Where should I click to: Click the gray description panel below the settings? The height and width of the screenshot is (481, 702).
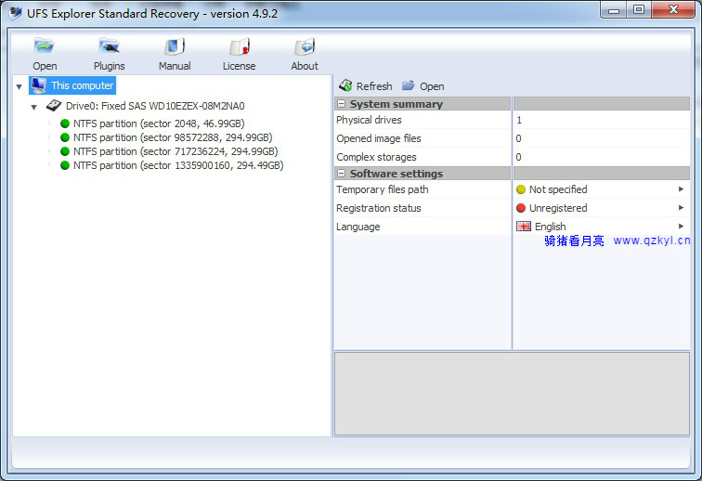512,393
